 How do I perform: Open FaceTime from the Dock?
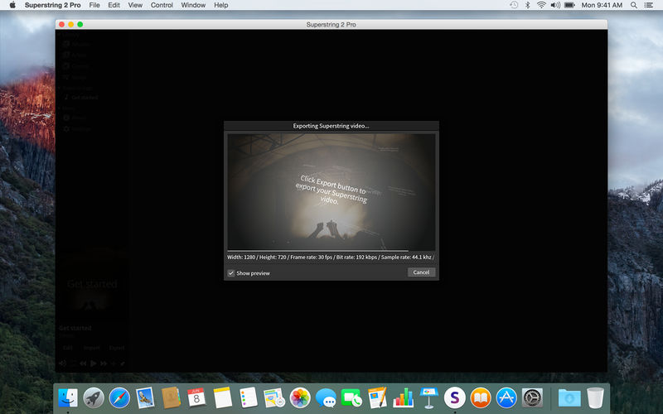point(351,397)
